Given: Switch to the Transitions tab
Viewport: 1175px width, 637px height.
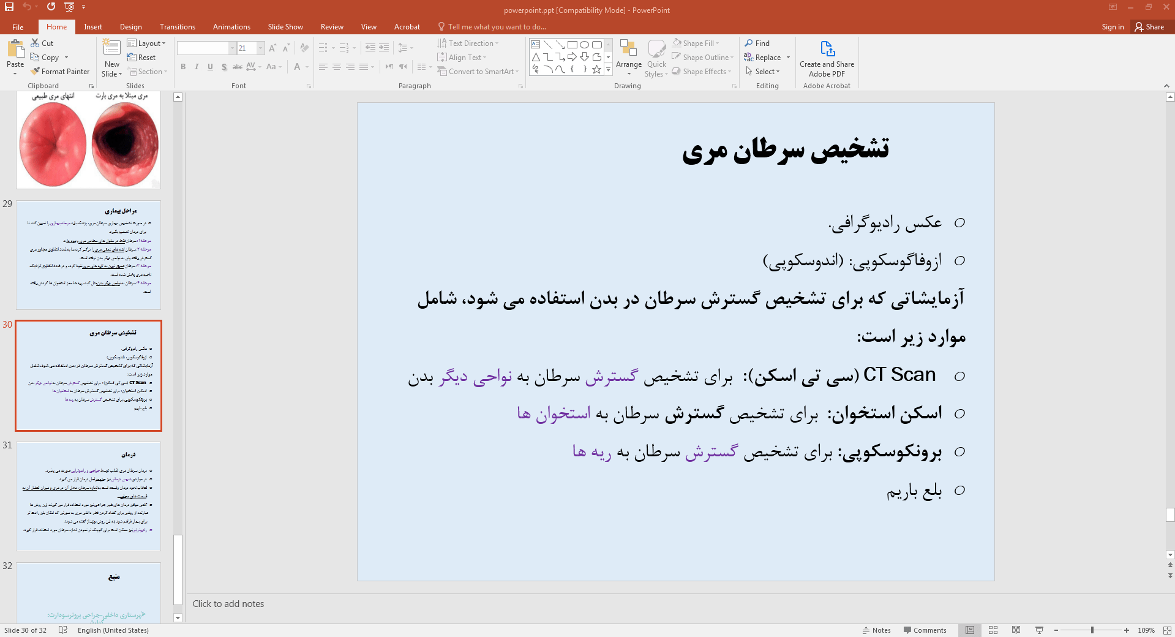Looking at the screenshot, I should (x=178, y=27).
